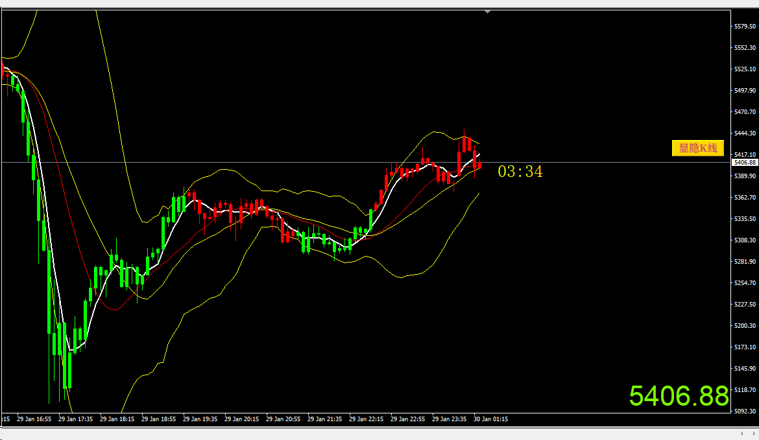Click the 29 Jan 17:35 time axis label

(75, 419)
